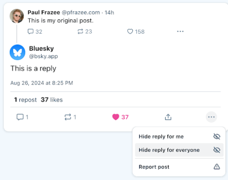The width and height of the screenshot is (228, 180).
Task: Repost the Bluesky reply
Action: coord(68,117)
